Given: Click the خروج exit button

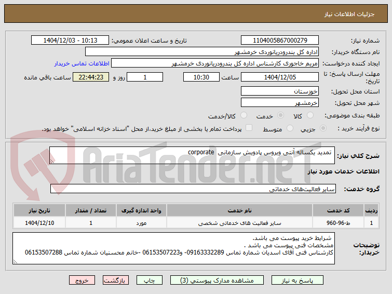Looking at the screenshot, I should (82, 280).
